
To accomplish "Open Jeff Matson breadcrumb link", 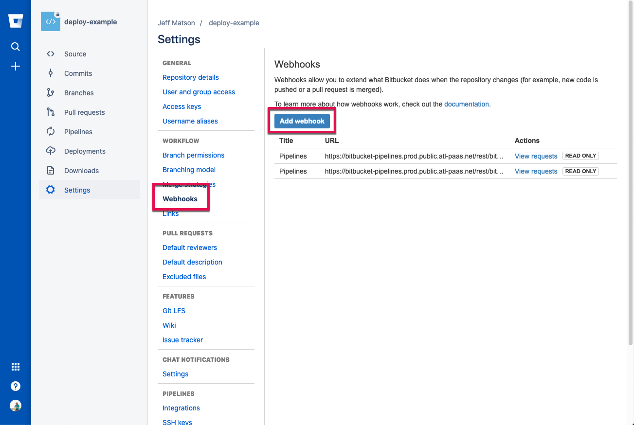I will coord(176,23).
